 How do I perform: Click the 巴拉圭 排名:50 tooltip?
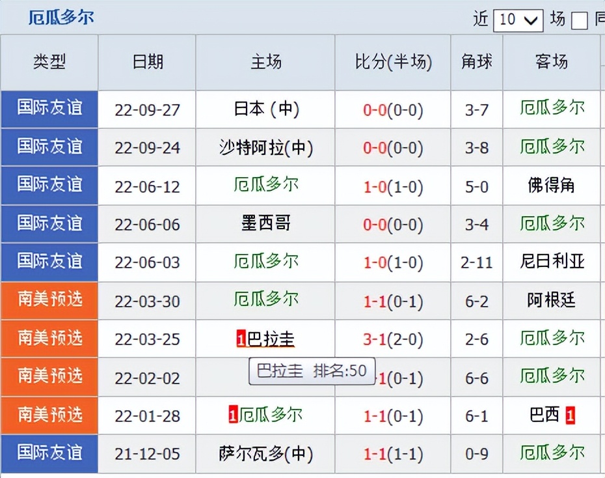(x=311, y=371)
